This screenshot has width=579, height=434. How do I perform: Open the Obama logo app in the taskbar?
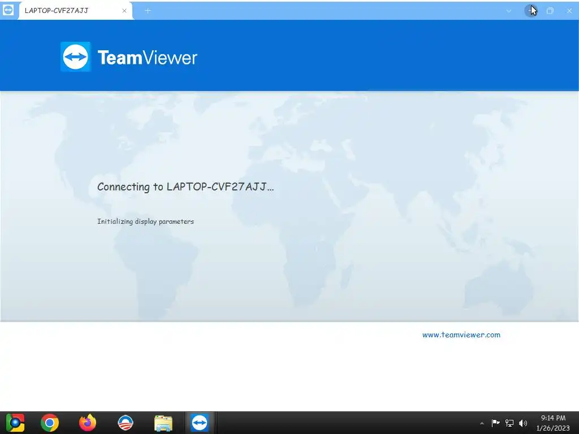(125, 423)
